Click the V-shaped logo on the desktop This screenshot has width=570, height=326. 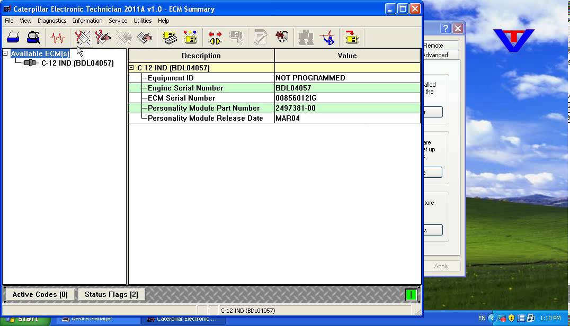514,40
